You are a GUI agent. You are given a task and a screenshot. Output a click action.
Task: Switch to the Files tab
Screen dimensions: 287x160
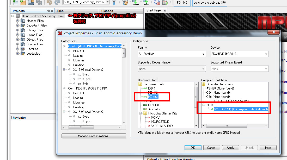[x=60, y=11]
